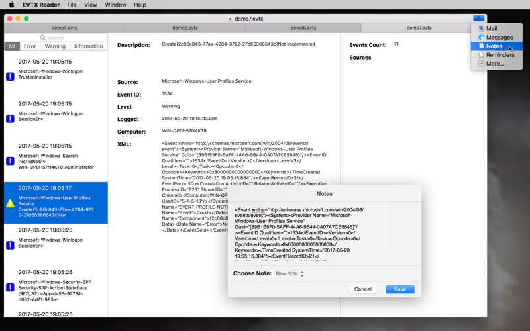Click the Share toolbar button
The width and height of the screenshot is (530, 331).
(478, 19)
